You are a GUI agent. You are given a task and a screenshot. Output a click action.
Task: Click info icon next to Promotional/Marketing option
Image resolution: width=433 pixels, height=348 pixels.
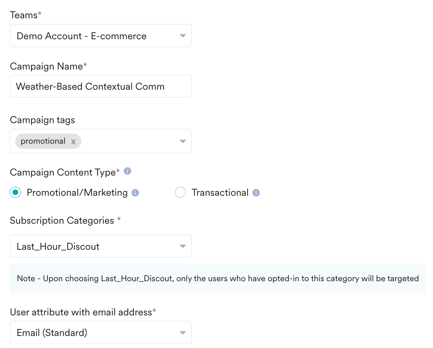coord(135,193)
